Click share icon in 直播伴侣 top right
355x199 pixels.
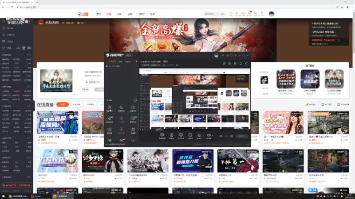click(246, 63)
